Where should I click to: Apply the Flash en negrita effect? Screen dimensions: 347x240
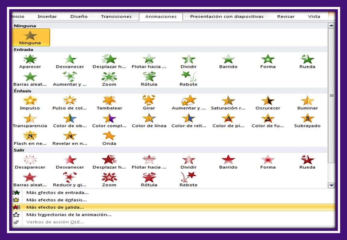tap(30, 138)
